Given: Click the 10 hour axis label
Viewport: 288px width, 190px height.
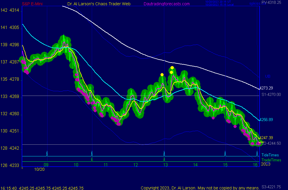Looking at the screenshot, I should pyautogui.click(x=76, y=165).
